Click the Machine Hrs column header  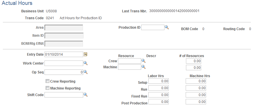click(200, 76)
